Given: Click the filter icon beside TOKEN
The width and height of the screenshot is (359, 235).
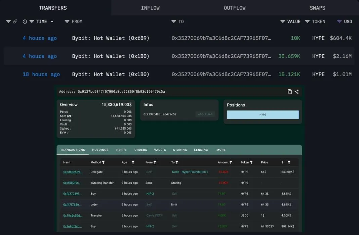Looking at the screenshot, I should [307, 21].
